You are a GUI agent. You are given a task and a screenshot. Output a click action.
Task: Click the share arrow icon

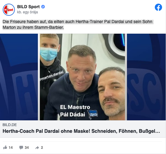click(x=37, y=148)
